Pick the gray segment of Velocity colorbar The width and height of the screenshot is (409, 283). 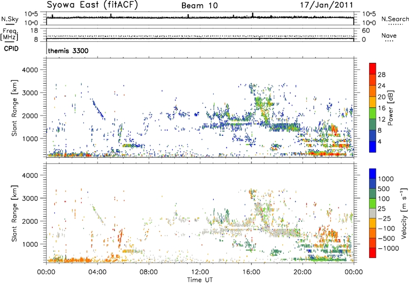pos(373,213)
